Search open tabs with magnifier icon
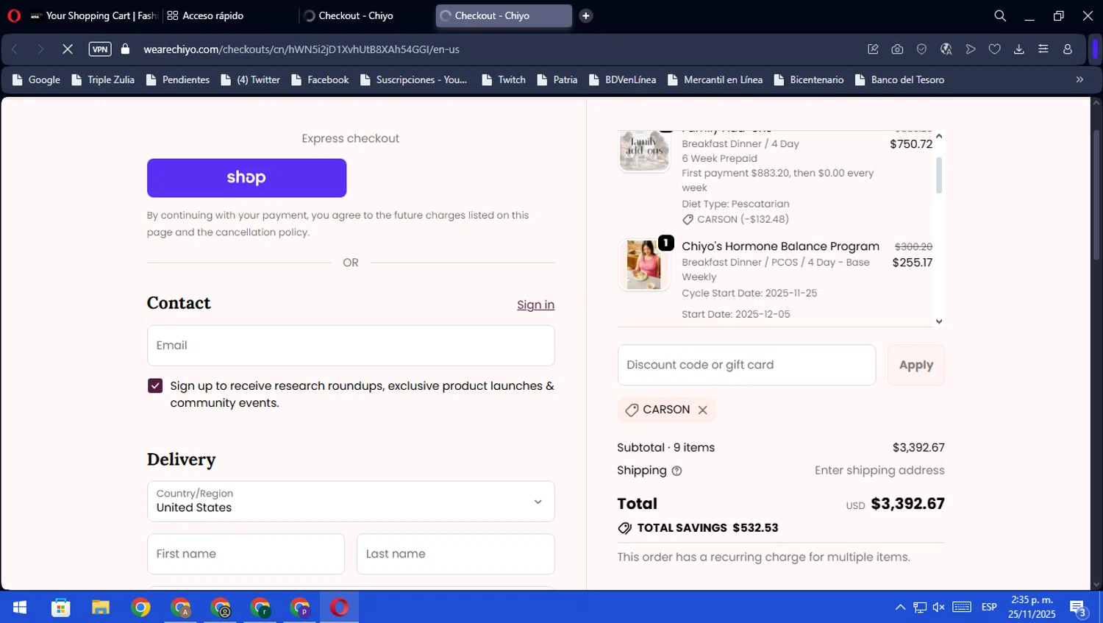The image size is (1103, 623). [1000, 15]
